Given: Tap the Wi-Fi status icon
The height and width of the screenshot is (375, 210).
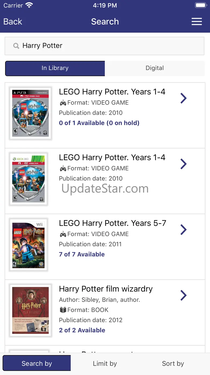Looking at the screenshot, I should 29,5.
